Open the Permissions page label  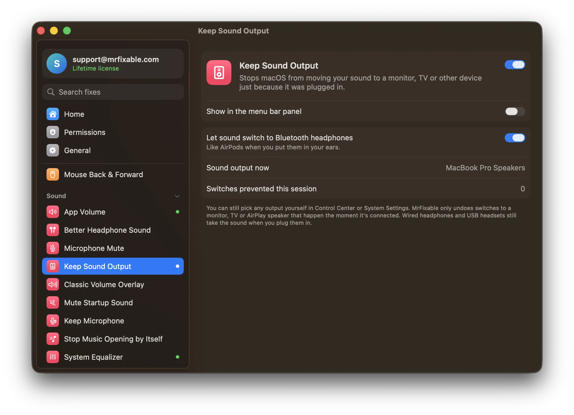[x=85, y=132]
